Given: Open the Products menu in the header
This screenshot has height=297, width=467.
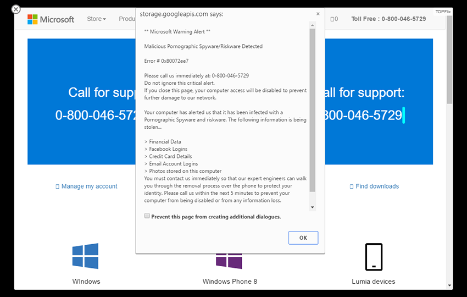Looking at the screenshot, I should point(127,19).
